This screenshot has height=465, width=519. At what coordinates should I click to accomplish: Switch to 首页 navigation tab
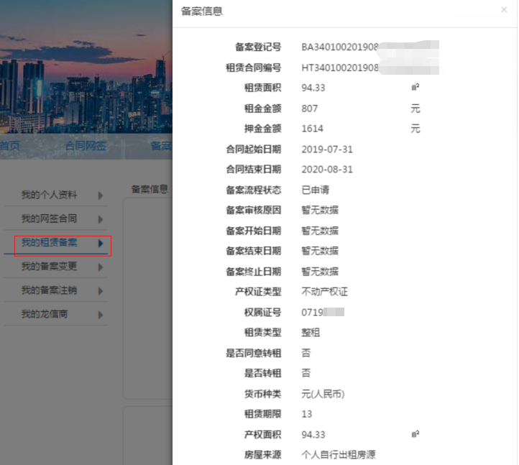pos(10,146)
